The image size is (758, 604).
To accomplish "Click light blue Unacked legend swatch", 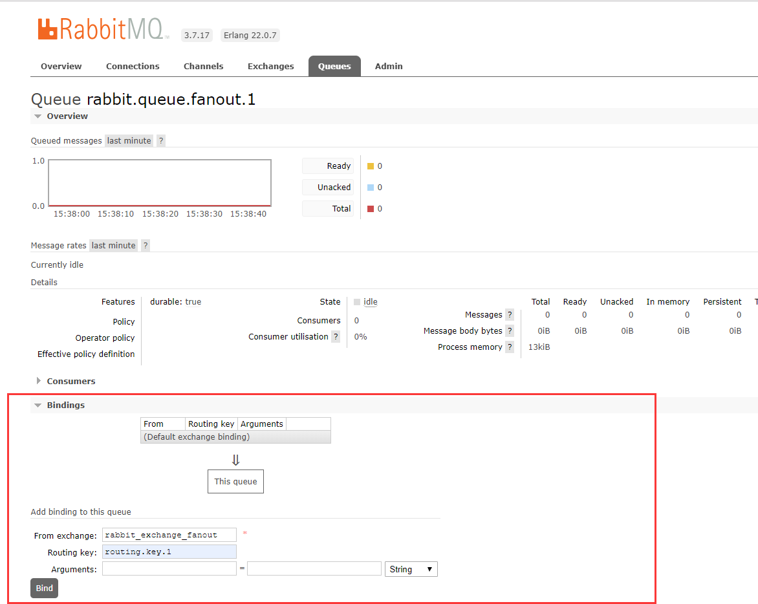I will pyautogui.click(x=371, y=188).
